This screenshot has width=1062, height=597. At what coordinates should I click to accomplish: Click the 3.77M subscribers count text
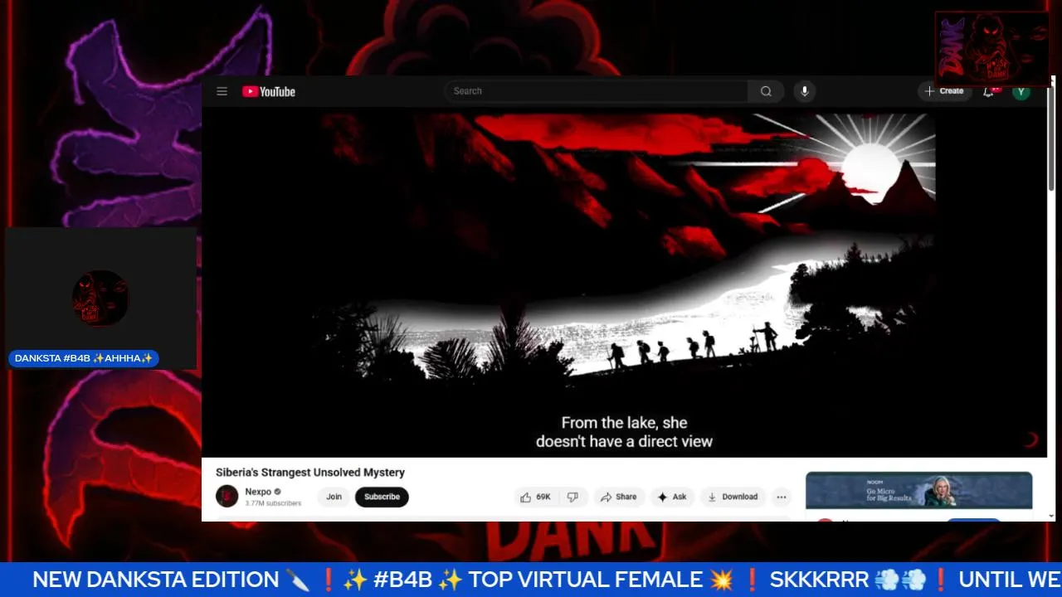click(x=273, y=503)
